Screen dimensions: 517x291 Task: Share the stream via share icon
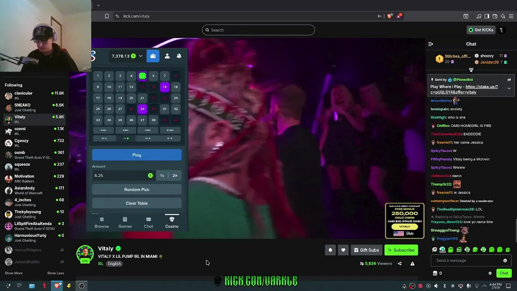(399, 264)
